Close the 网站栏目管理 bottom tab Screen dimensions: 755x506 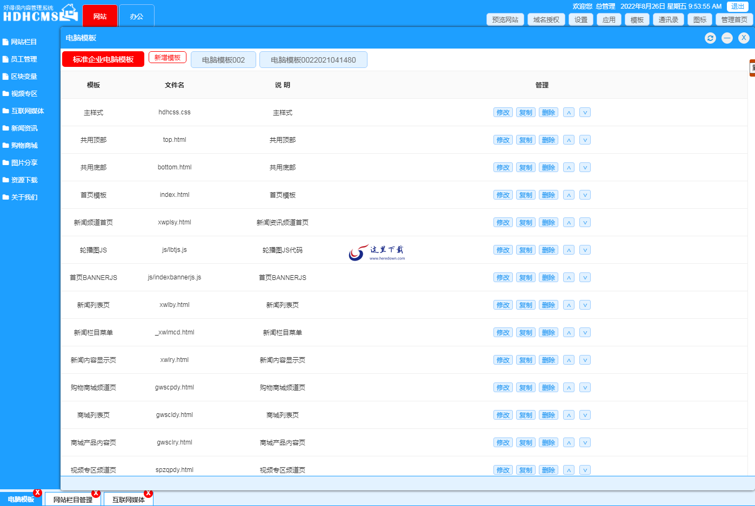(x=96, y=494)
